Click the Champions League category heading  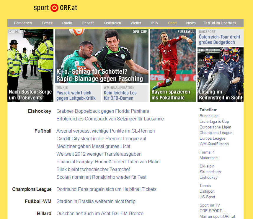pyautogui.click(x=32, y=189)
